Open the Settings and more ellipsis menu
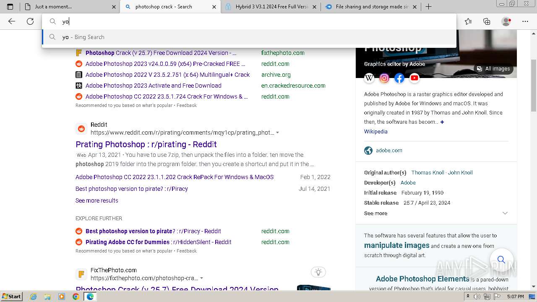This screenshot has width=537, height=302. point(525,21)
